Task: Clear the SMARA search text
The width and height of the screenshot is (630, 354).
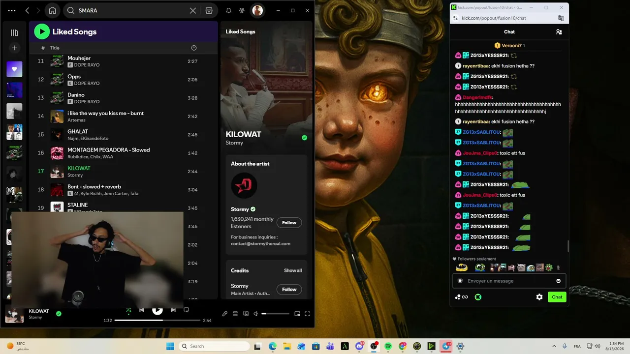Action: (193, 10)
